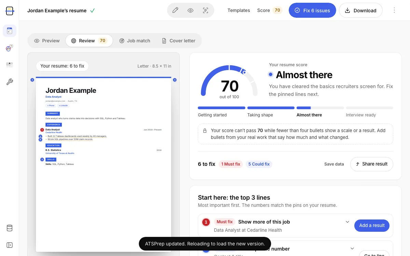Expand the Show more of this job issue

347,222
